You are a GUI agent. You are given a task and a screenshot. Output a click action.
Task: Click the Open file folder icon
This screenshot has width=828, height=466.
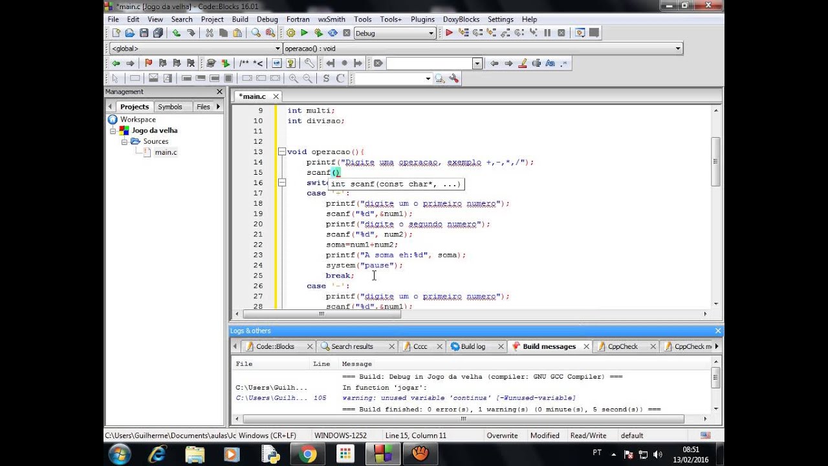[x=130, y=33]
